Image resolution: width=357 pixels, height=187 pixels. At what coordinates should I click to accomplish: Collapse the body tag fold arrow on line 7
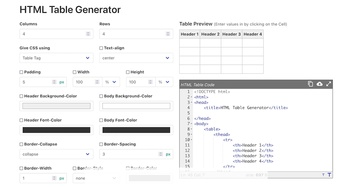(191, 124)
